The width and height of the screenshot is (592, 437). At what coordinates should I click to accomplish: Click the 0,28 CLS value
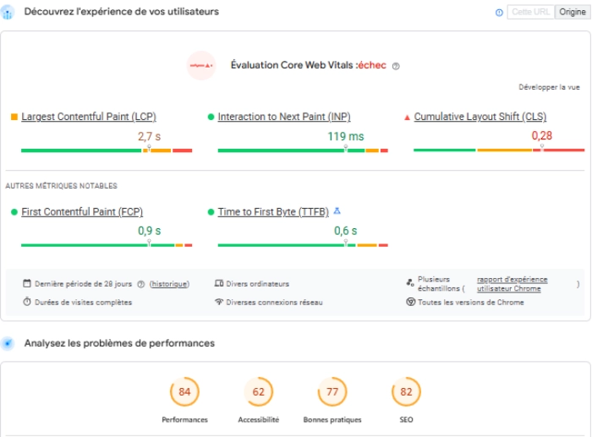click(x=542, y=135)
